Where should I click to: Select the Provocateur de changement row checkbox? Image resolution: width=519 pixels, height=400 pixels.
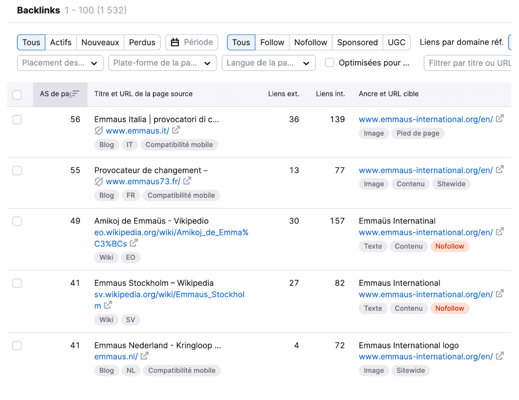(x=17, y=171)
